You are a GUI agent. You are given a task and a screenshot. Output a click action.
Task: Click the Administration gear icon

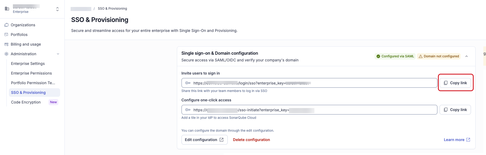click(6, 54)
